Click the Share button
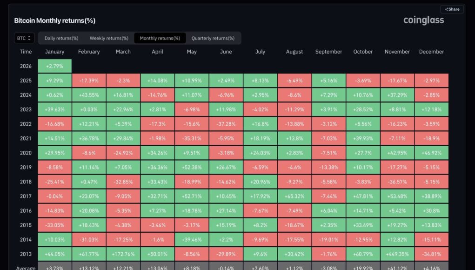 point(452,9)
